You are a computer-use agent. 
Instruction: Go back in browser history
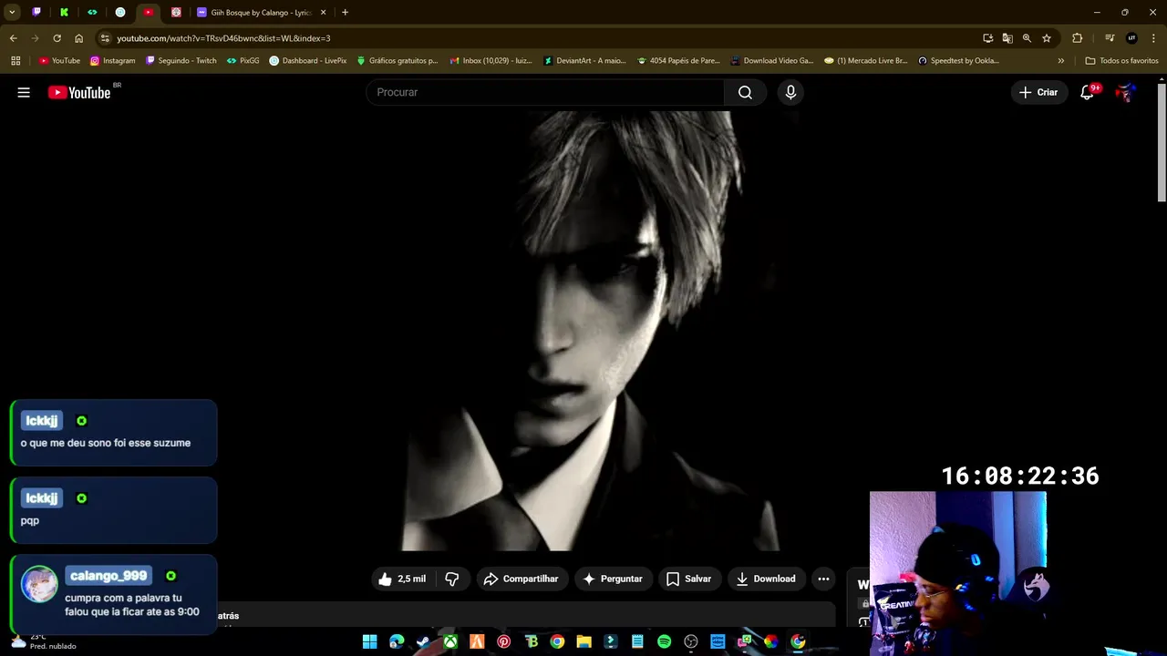pyautogui.click(x=13, y=38)
